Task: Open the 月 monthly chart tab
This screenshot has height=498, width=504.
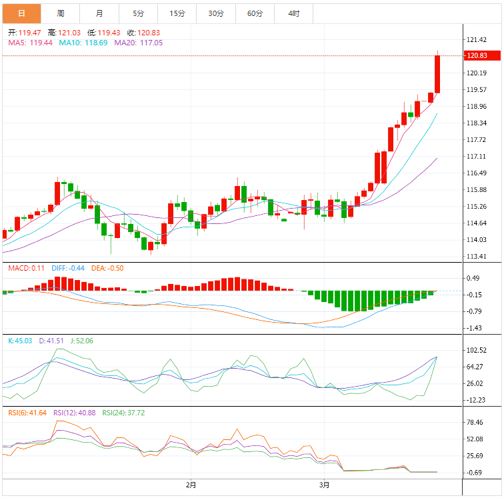Action: (99, 13)
